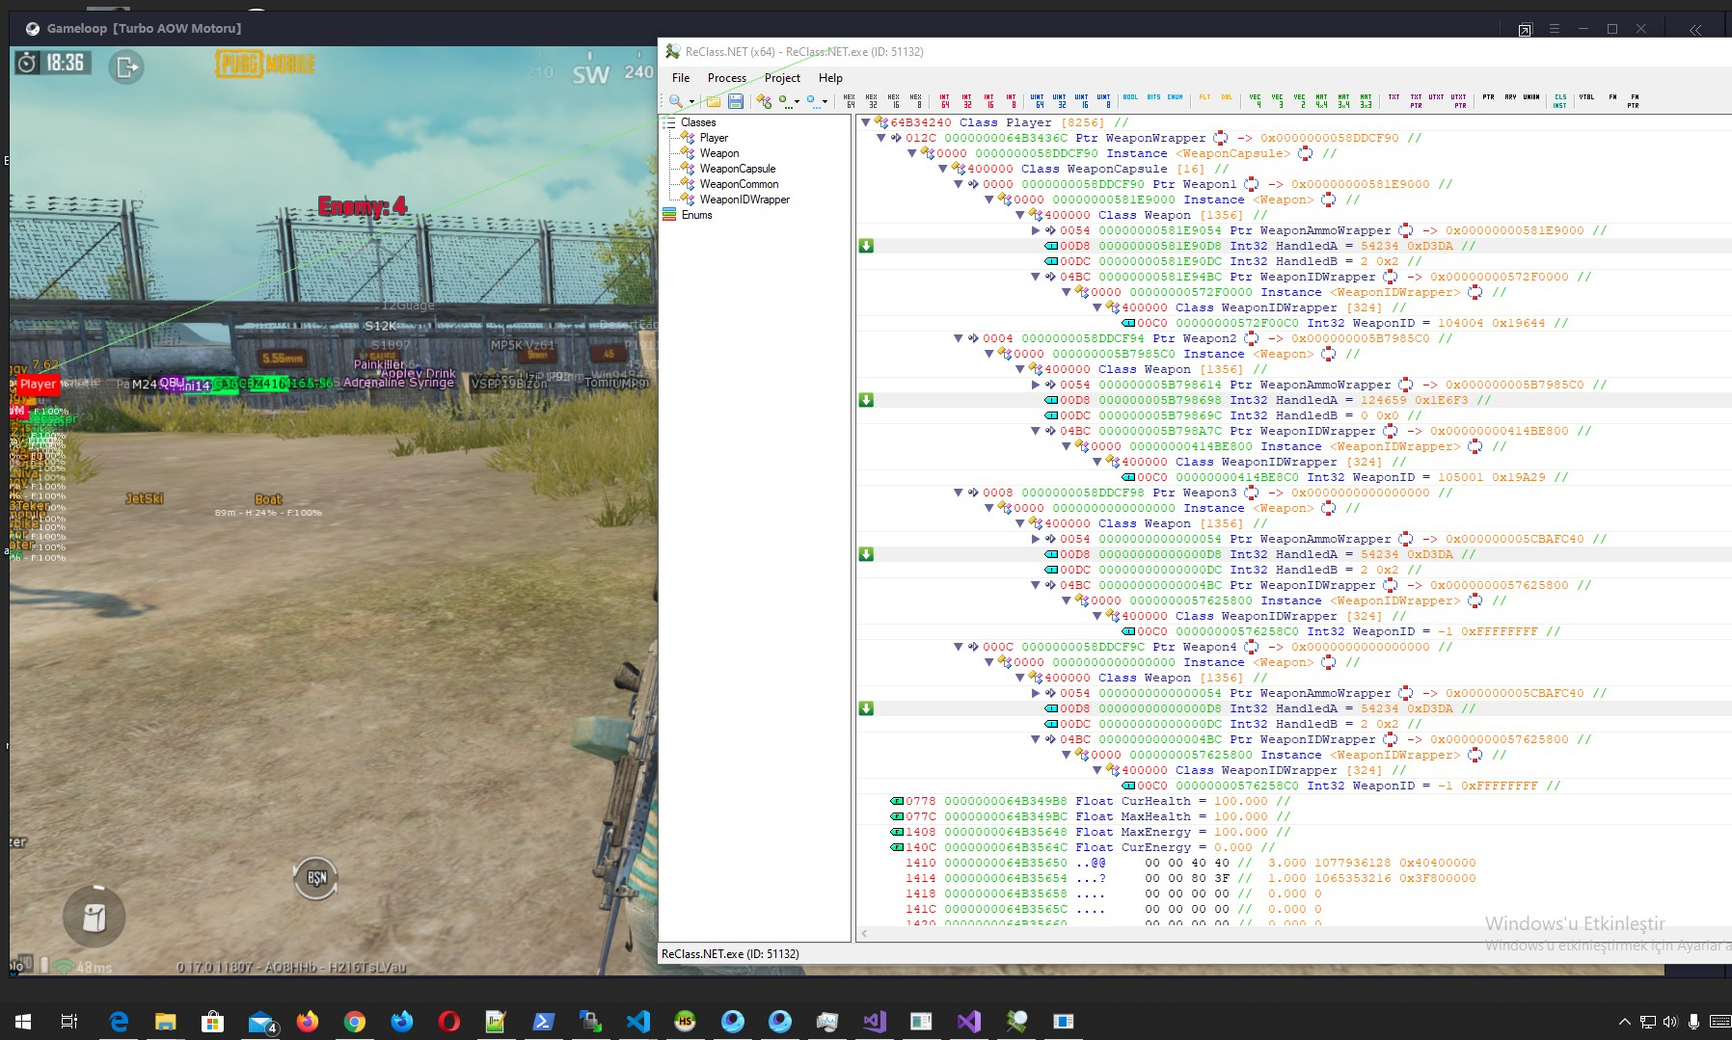Change selected node to FLT float type
Screen dimensions: 1732x1040
click(1204, 97)
